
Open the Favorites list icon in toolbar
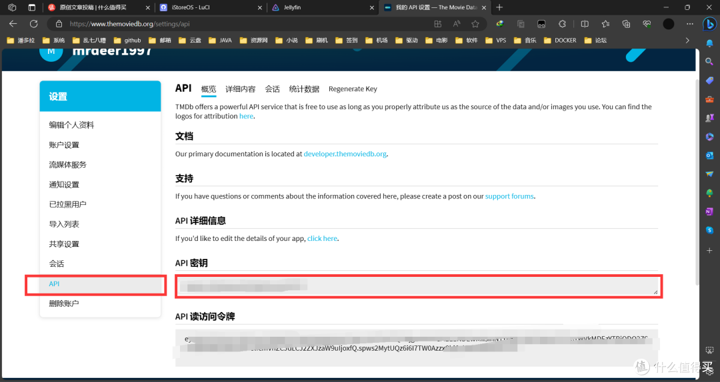pos(605,24)
